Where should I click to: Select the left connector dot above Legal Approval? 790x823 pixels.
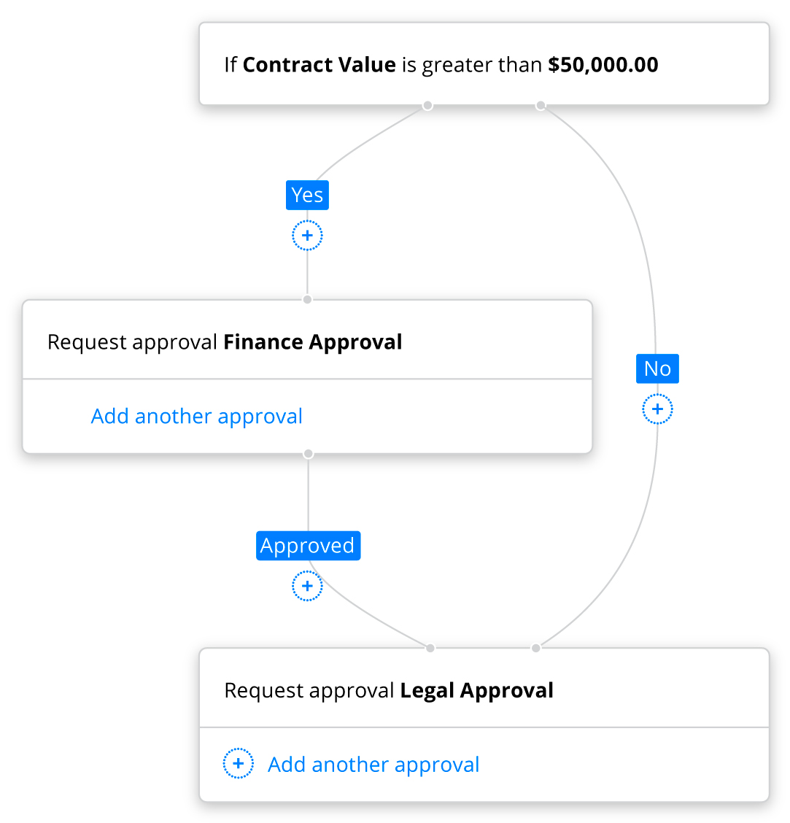[430, 646]
